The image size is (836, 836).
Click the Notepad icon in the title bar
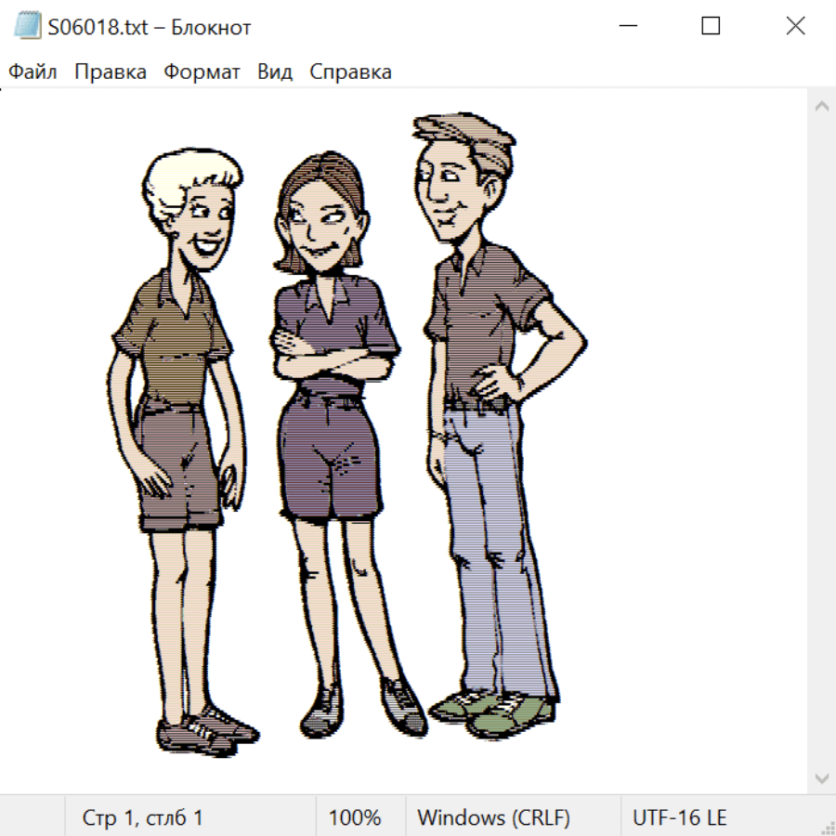(27, 26)
